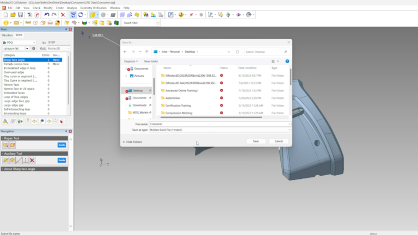
Task: Click the refresh icon beside the address path
Action: tap(237, 52)
